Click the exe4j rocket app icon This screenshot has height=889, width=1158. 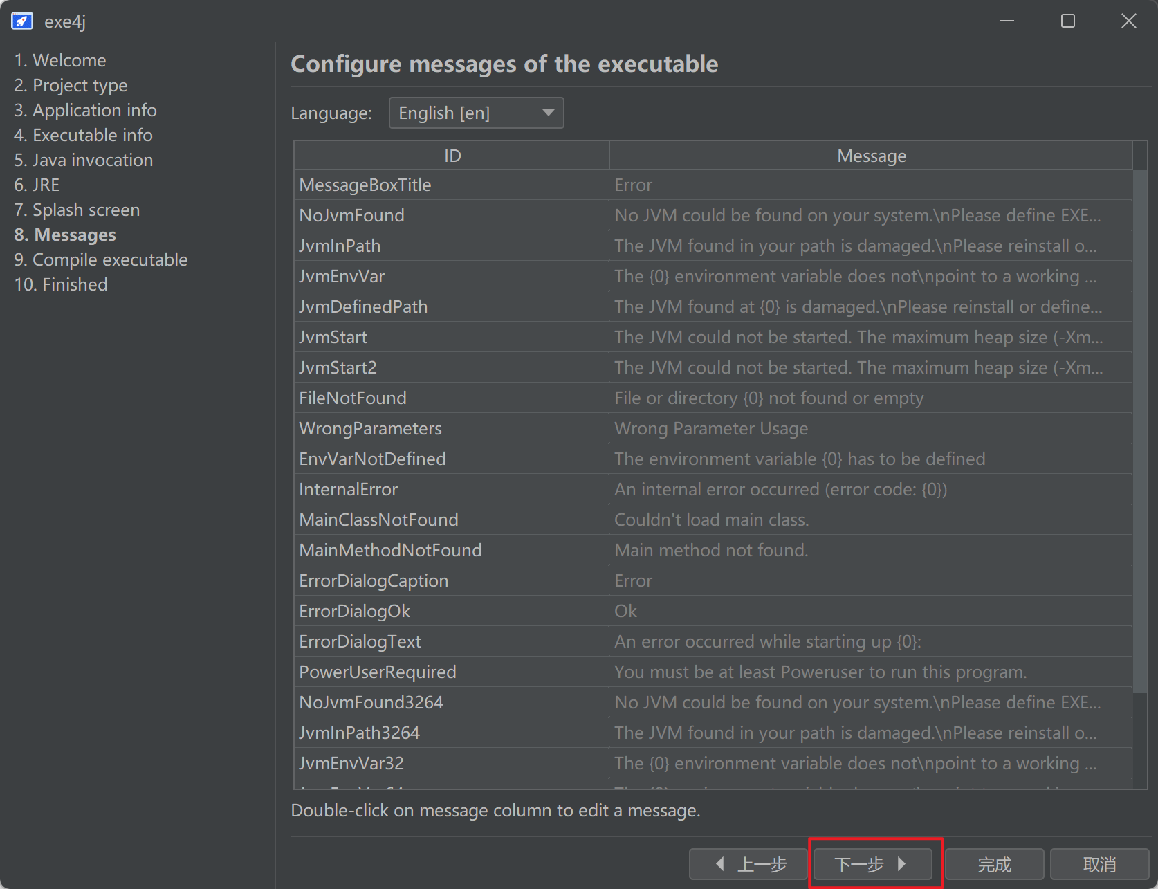pyautogui.click(x=22, y=21)
